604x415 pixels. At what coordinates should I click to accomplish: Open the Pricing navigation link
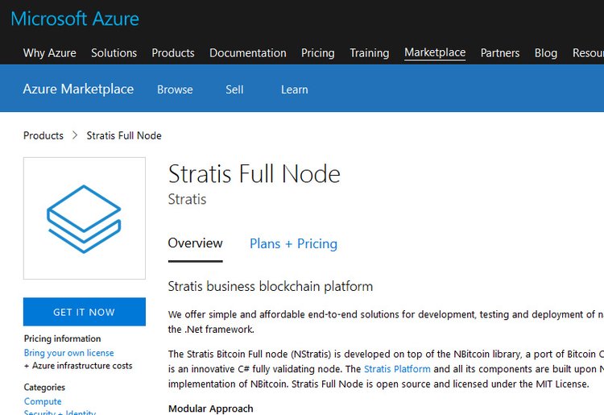(x=318, y=53)
